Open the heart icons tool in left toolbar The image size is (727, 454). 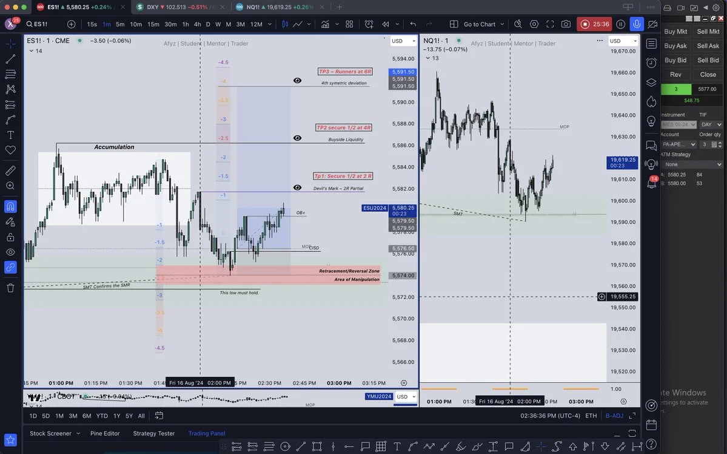click(x=10, y=150)
